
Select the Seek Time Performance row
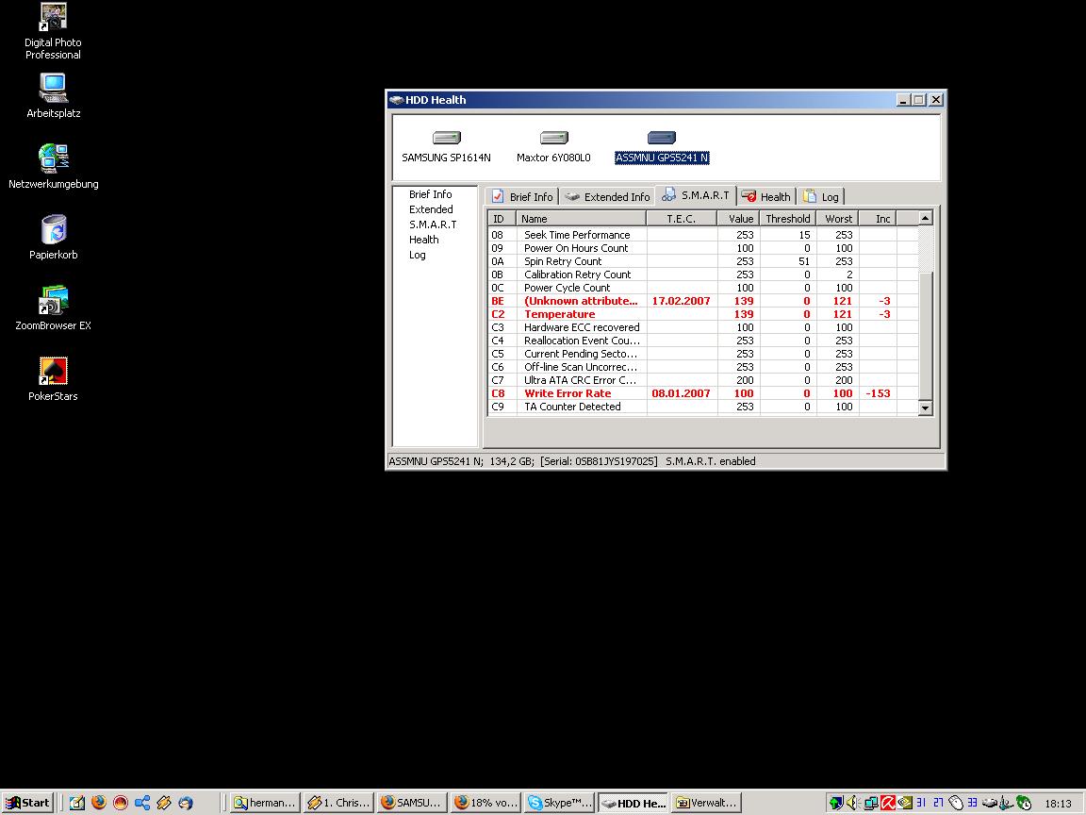coord(703,235)
